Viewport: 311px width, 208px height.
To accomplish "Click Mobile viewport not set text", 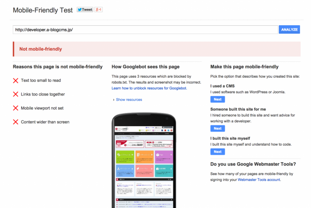I will point(42,108).
